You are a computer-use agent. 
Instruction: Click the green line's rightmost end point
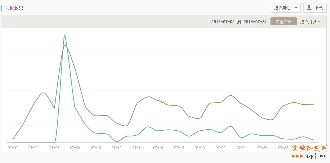(314, 104)
